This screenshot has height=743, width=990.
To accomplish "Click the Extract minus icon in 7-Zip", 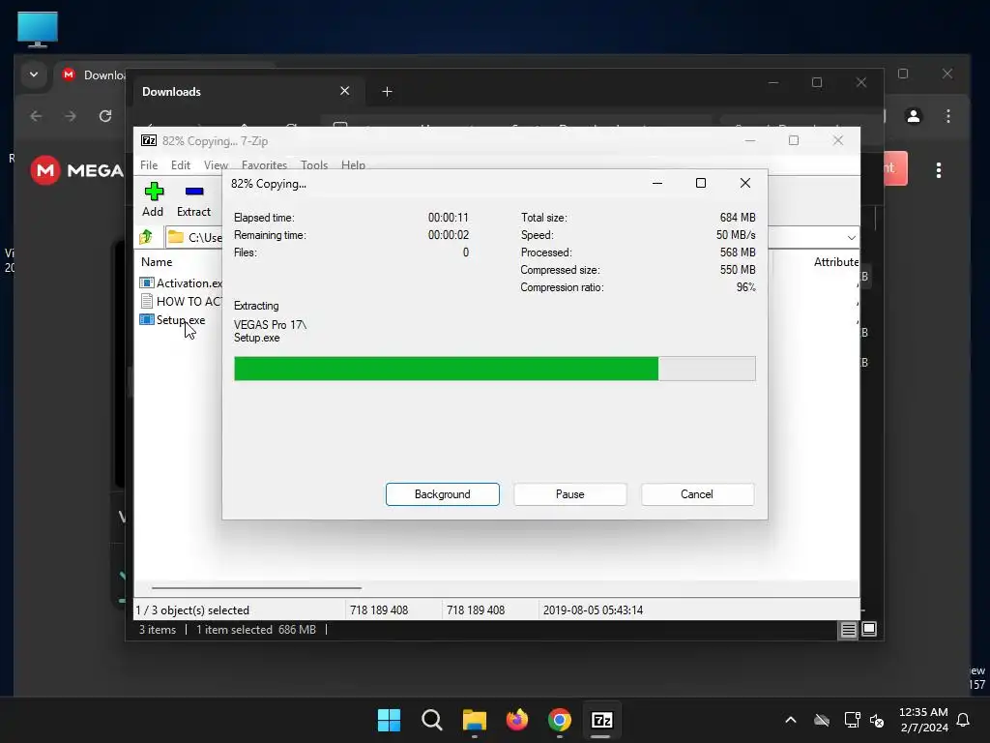I will (193, 192).
